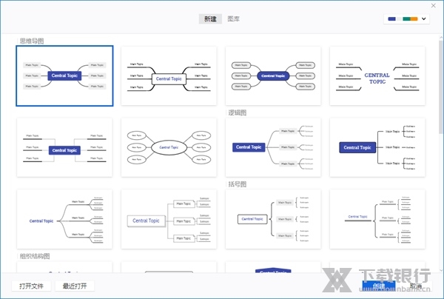Click the 取消 button

coord(416,286)
